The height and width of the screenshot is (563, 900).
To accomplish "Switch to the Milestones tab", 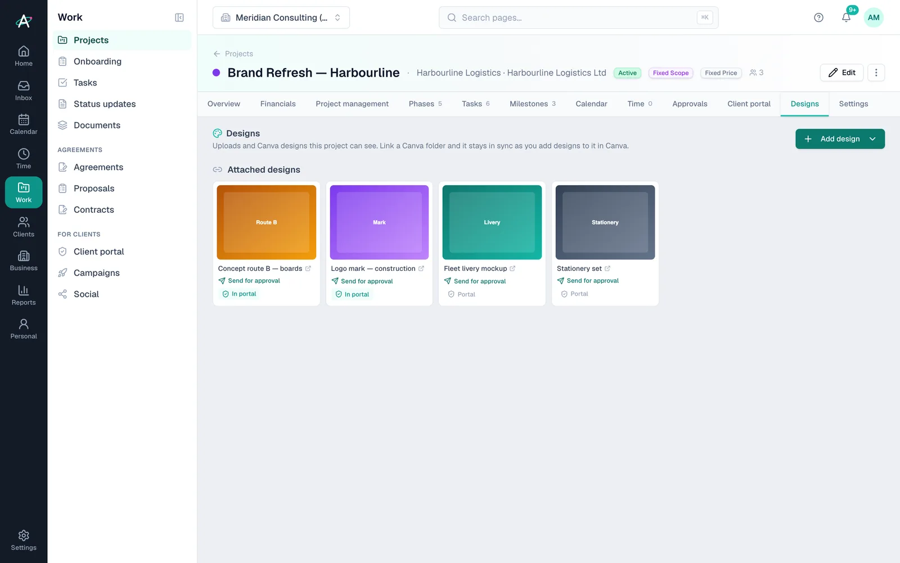I will coord(532,104).
